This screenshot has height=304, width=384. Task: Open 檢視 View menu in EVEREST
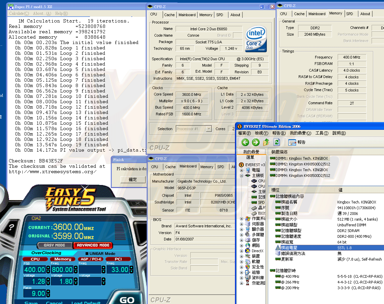[261, 133]
